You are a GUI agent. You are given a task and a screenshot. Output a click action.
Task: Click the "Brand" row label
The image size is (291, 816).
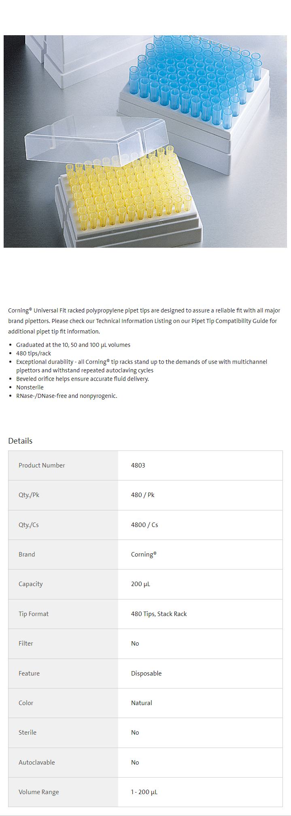click(27, 555)
